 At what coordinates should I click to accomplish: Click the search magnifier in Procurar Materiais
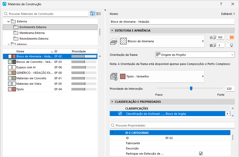(6, 14)
